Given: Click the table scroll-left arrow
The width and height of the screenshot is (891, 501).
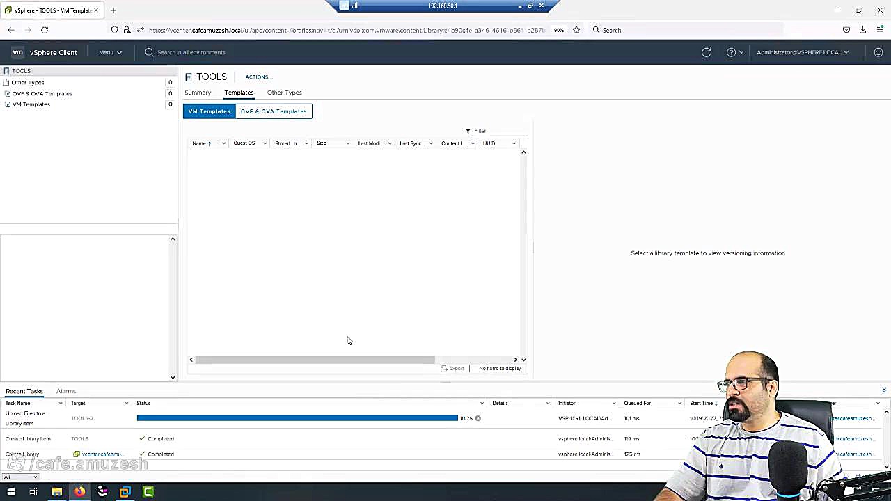Looking at the screenshot, I should 191,360.
